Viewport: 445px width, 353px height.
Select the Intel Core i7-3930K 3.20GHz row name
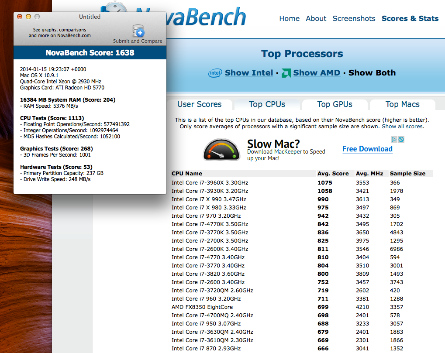(210, 191)
